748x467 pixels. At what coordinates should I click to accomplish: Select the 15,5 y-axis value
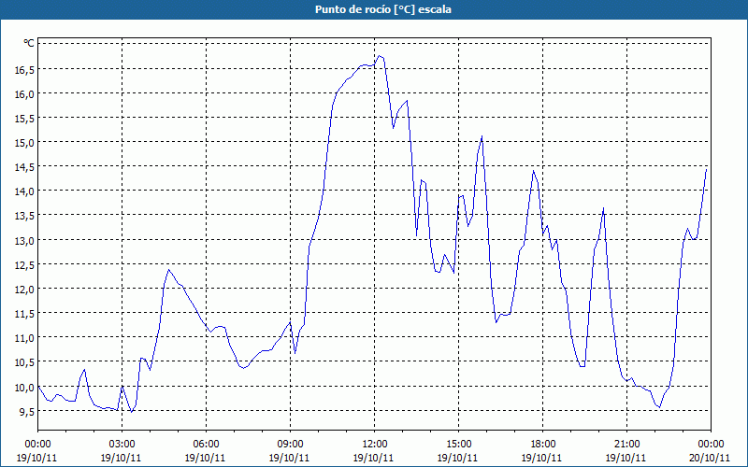(x=24, y=119)
